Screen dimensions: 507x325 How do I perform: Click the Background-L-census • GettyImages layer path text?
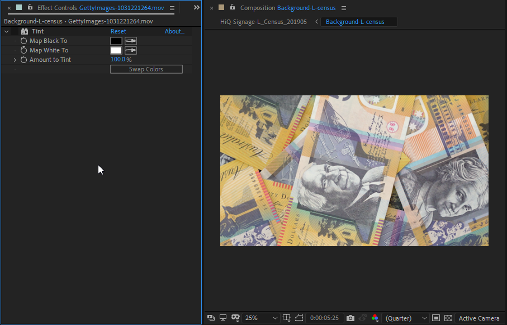click(78, 21)
